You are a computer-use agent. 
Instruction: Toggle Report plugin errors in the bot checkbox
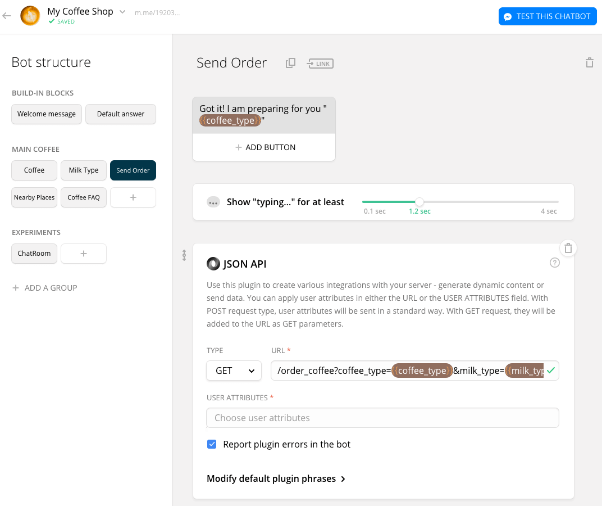coord(212,444)
